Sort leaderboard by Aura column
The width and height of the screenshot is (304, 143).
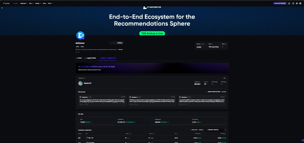coord(176,134)
